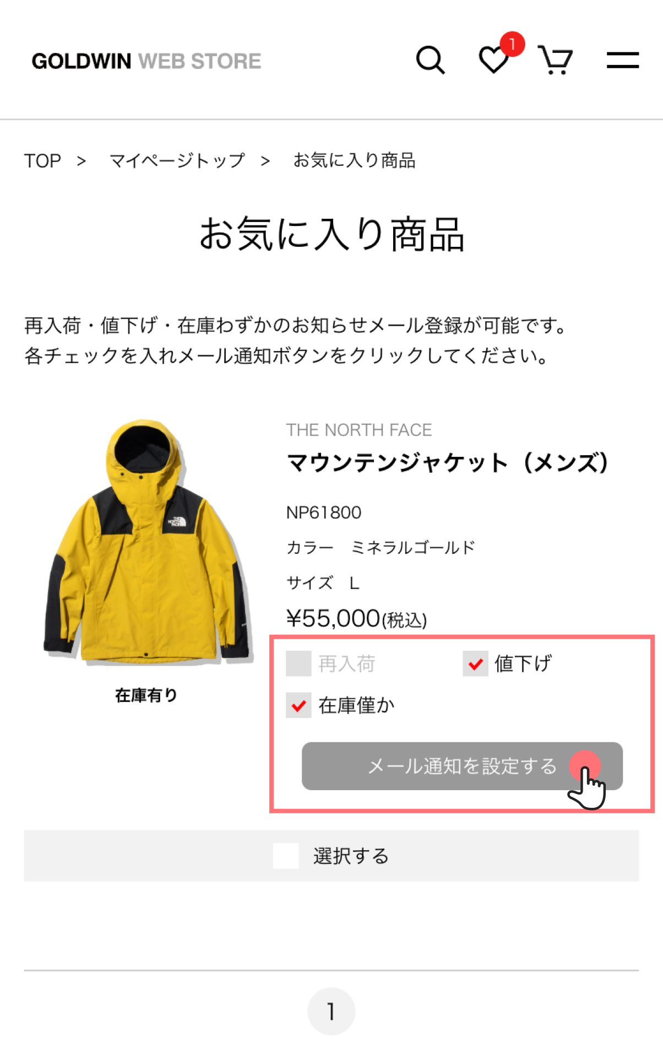663x1058 pixels.
Task: Click the GOLDWIN WEB STORE logo
Action: tap(146, 61)
